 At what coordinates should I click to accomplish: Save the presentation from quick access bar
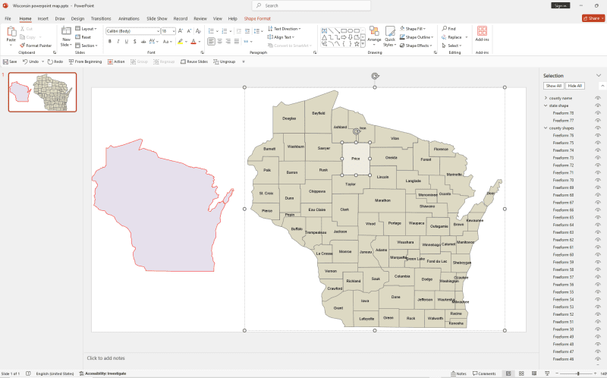(x=10, y=61)
